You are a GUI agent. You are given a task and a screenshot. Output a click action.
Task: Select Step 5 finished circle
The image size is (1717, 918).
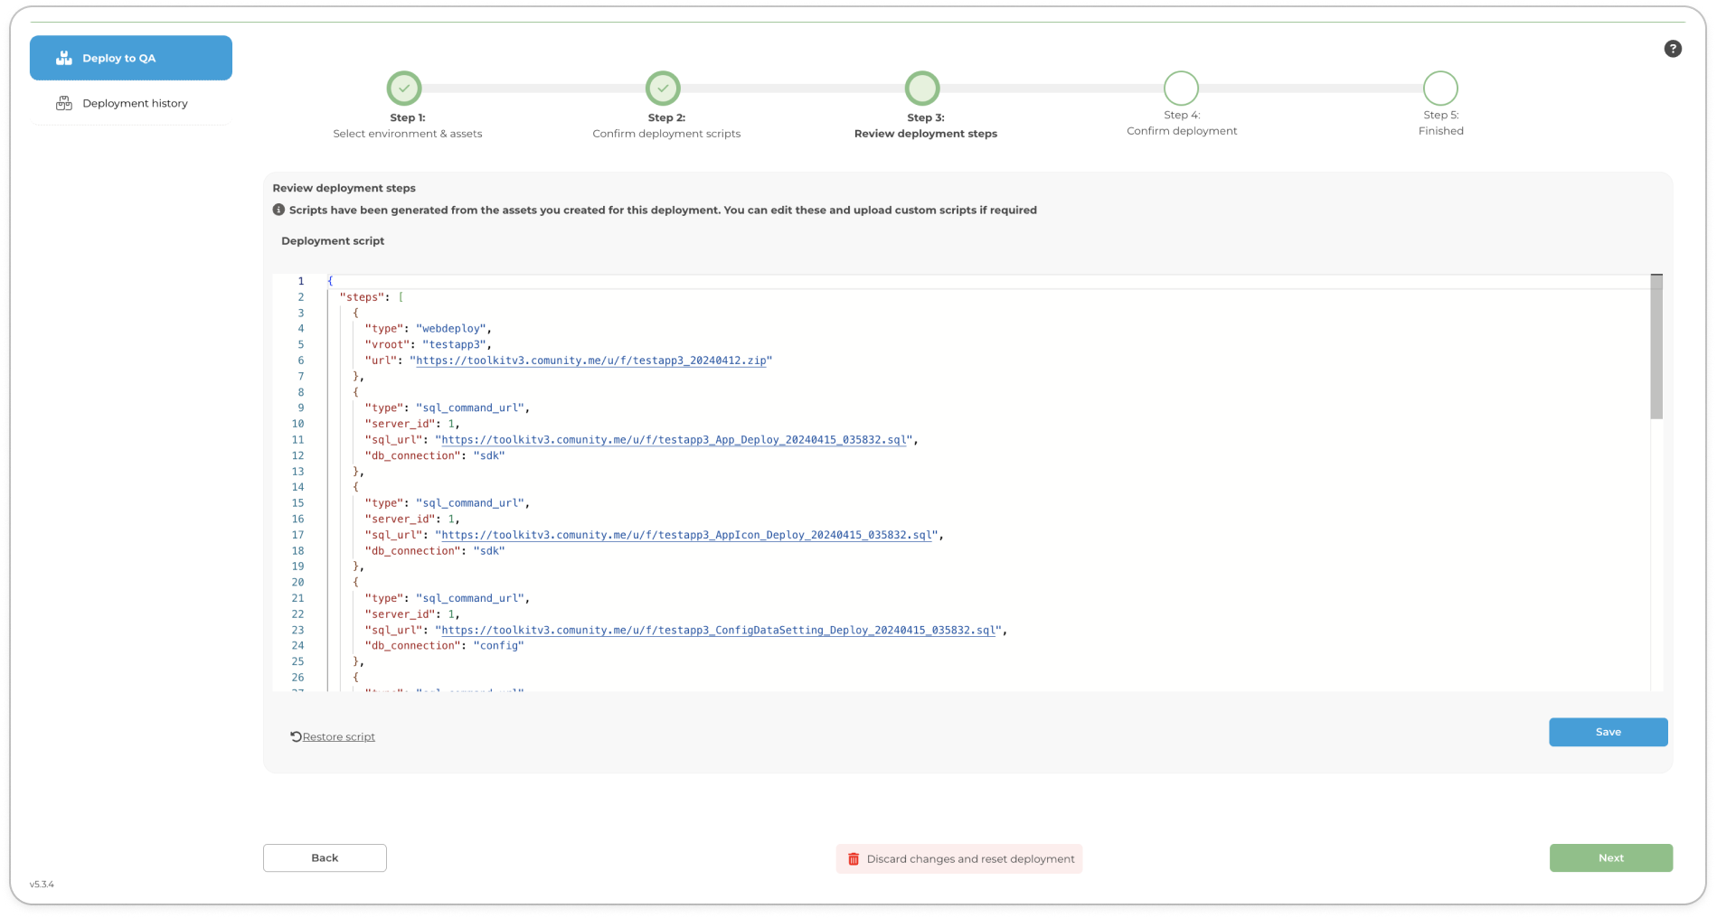click(1439, 89)
